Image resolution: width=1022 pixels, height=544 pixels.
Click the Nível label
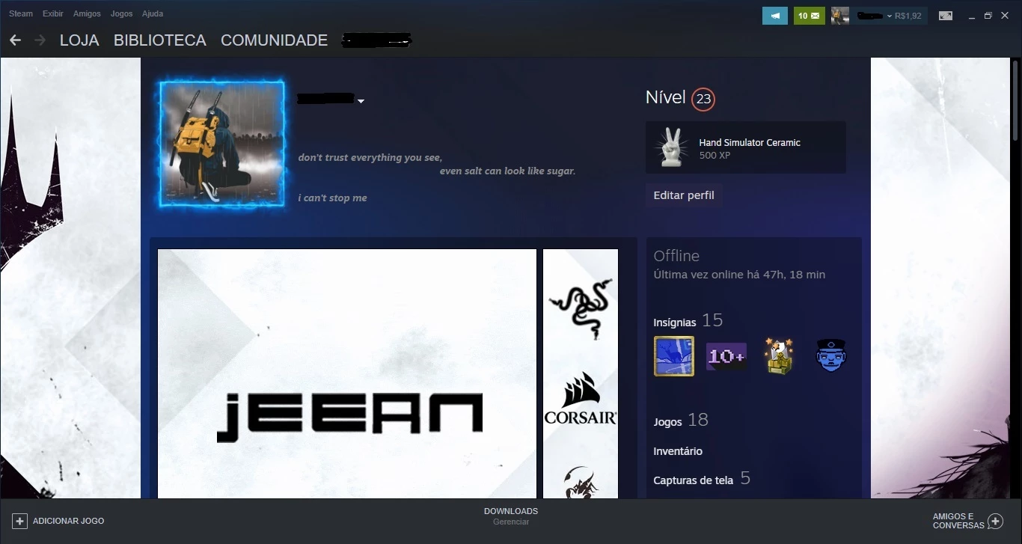point(666,97)
